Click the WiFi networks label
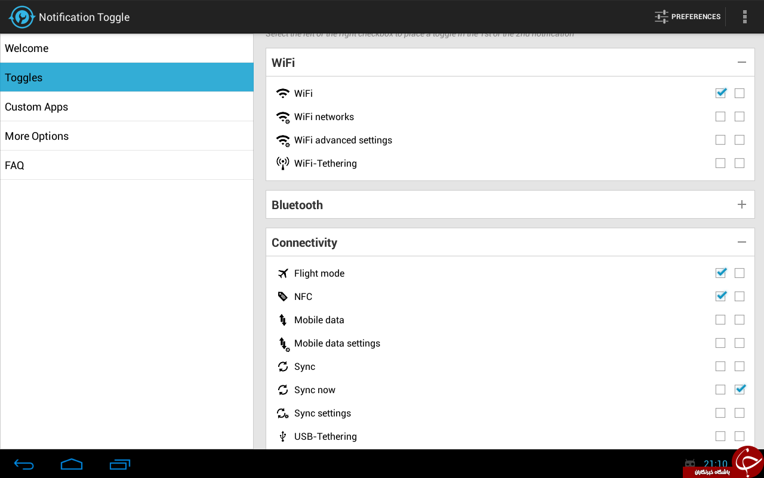The image size is (764, 478). (x=324, y=117)
